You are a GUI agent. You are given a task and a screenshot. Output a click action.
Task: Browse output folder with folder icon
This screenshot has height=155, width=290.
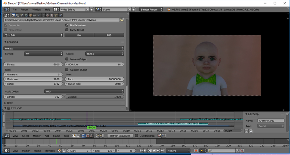point(122,20)
